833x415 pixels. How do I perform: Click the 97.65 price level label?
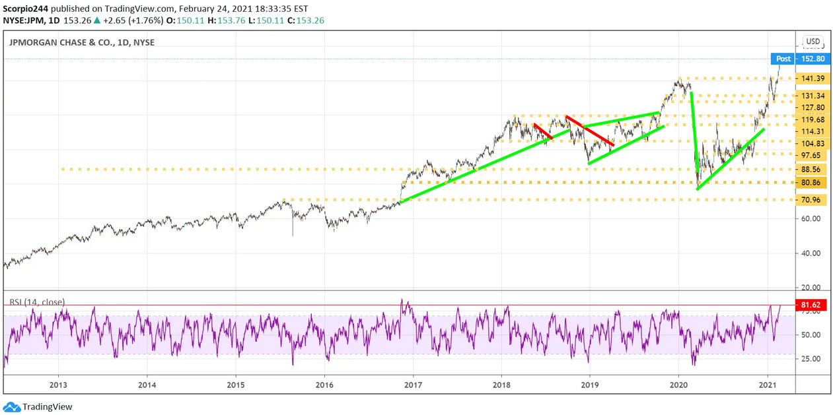813,155
